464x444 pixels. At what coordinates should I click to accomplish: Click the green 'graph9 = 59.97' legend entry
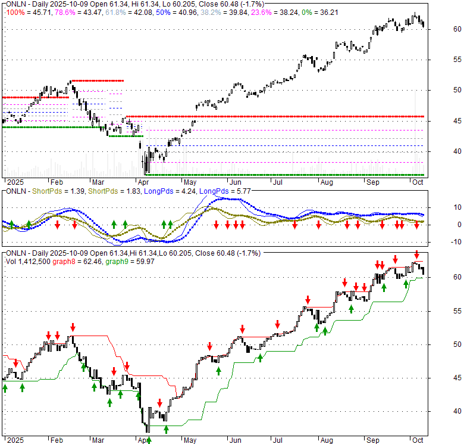pos(130,262)
